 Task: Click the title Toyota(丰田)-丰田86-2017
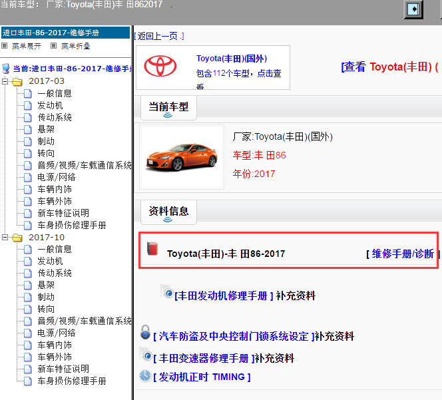coord(226,254)
